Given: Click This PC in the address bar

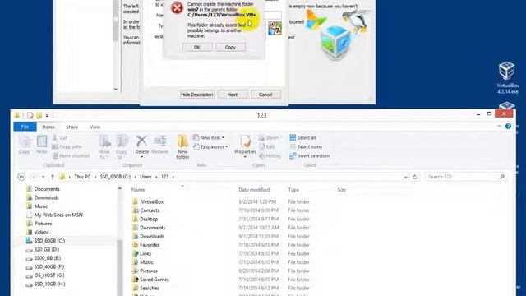Looking at the screenshot, I should (x=82, y=177).
